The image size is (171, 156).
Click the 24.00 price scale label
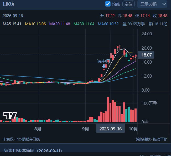point(147,34)
